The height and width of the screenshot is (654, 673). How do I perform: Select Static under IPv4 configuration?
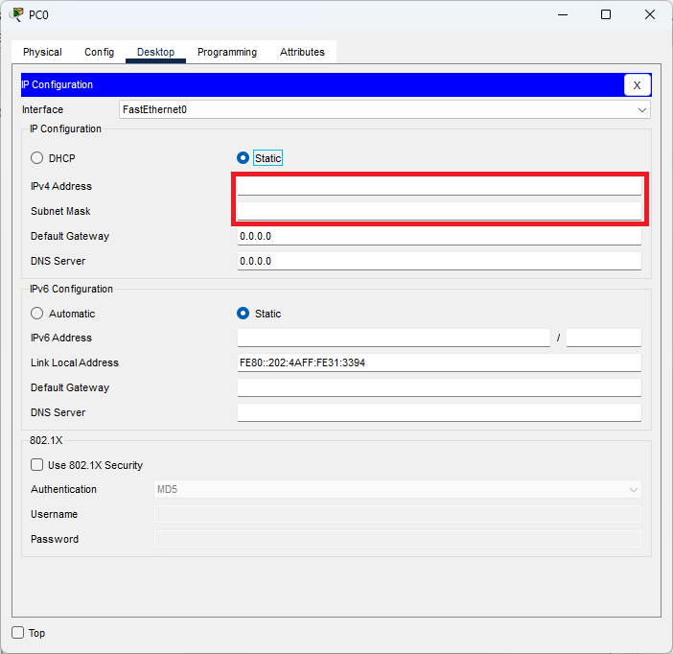[x=244, y=158]
